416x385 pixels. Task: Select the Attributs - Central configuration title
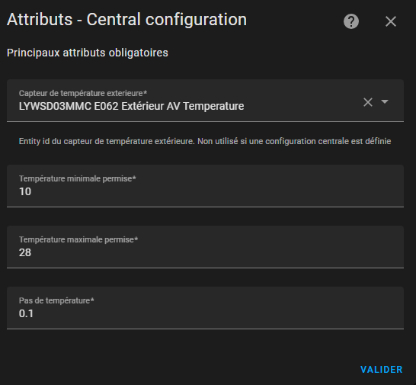tap(126, 20)
